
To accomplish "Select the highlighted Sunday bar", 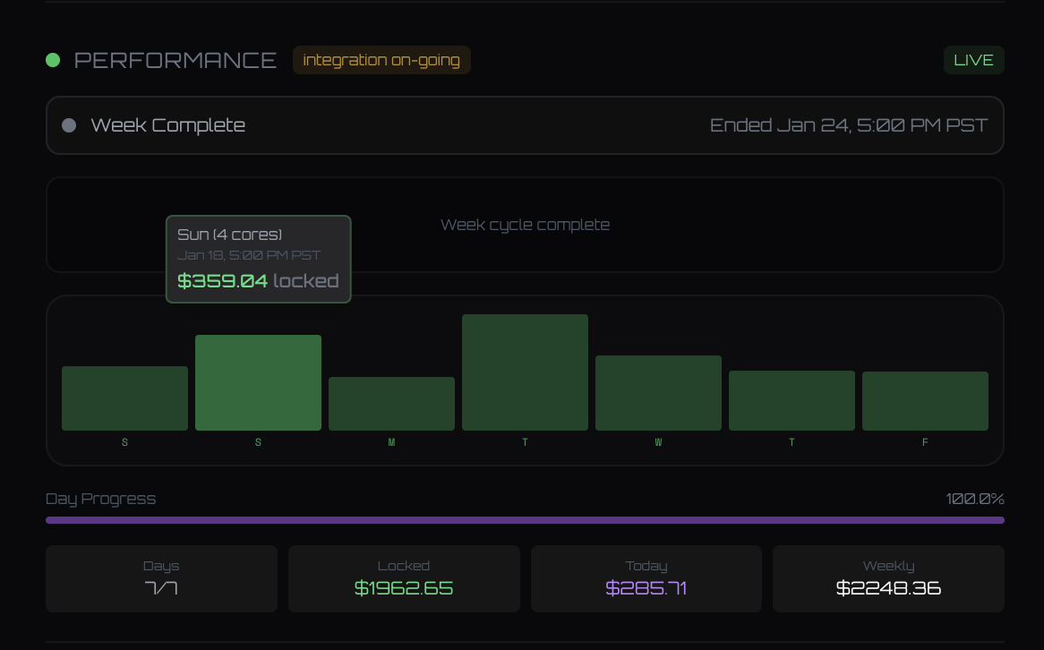I will click(258, 381).
